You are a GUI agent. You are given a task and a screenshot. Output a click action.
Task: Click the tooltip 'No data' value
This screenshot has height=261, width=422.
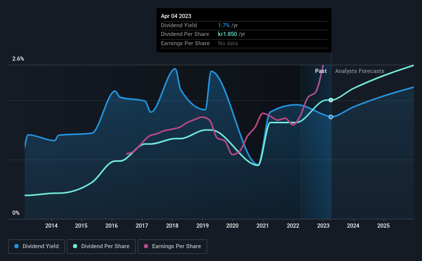tap(228, 43)
